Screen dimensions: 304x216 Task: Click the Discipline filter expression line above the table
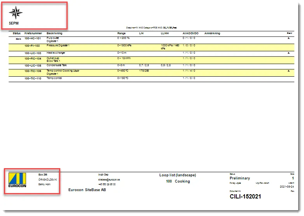click(152, 28)
